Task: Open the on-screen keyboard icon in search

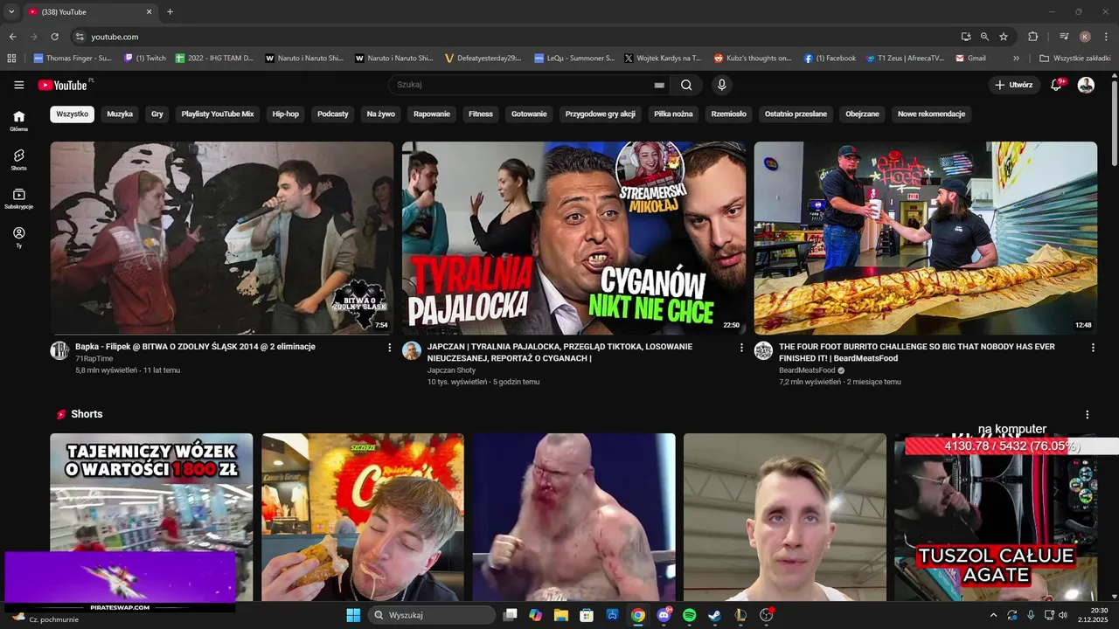Action: click(659, 85)
